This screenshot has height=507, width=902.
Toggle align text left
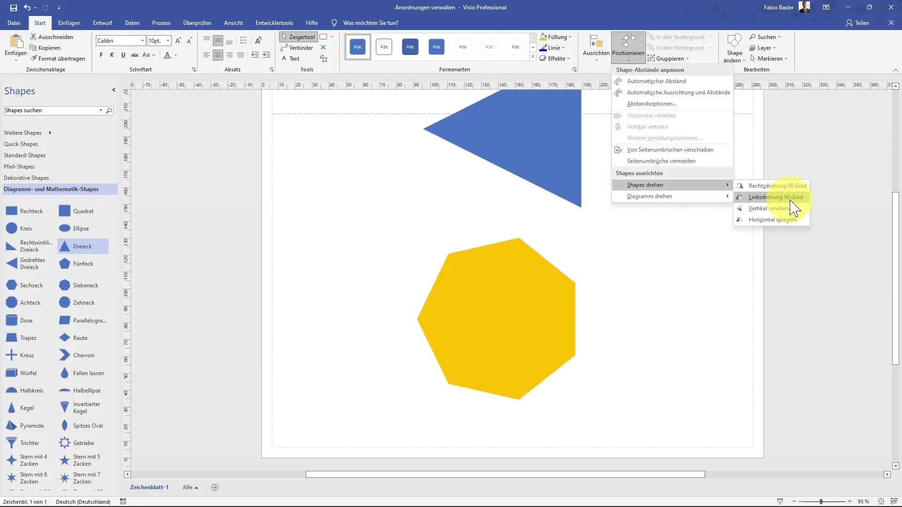[x=207, y=55]
